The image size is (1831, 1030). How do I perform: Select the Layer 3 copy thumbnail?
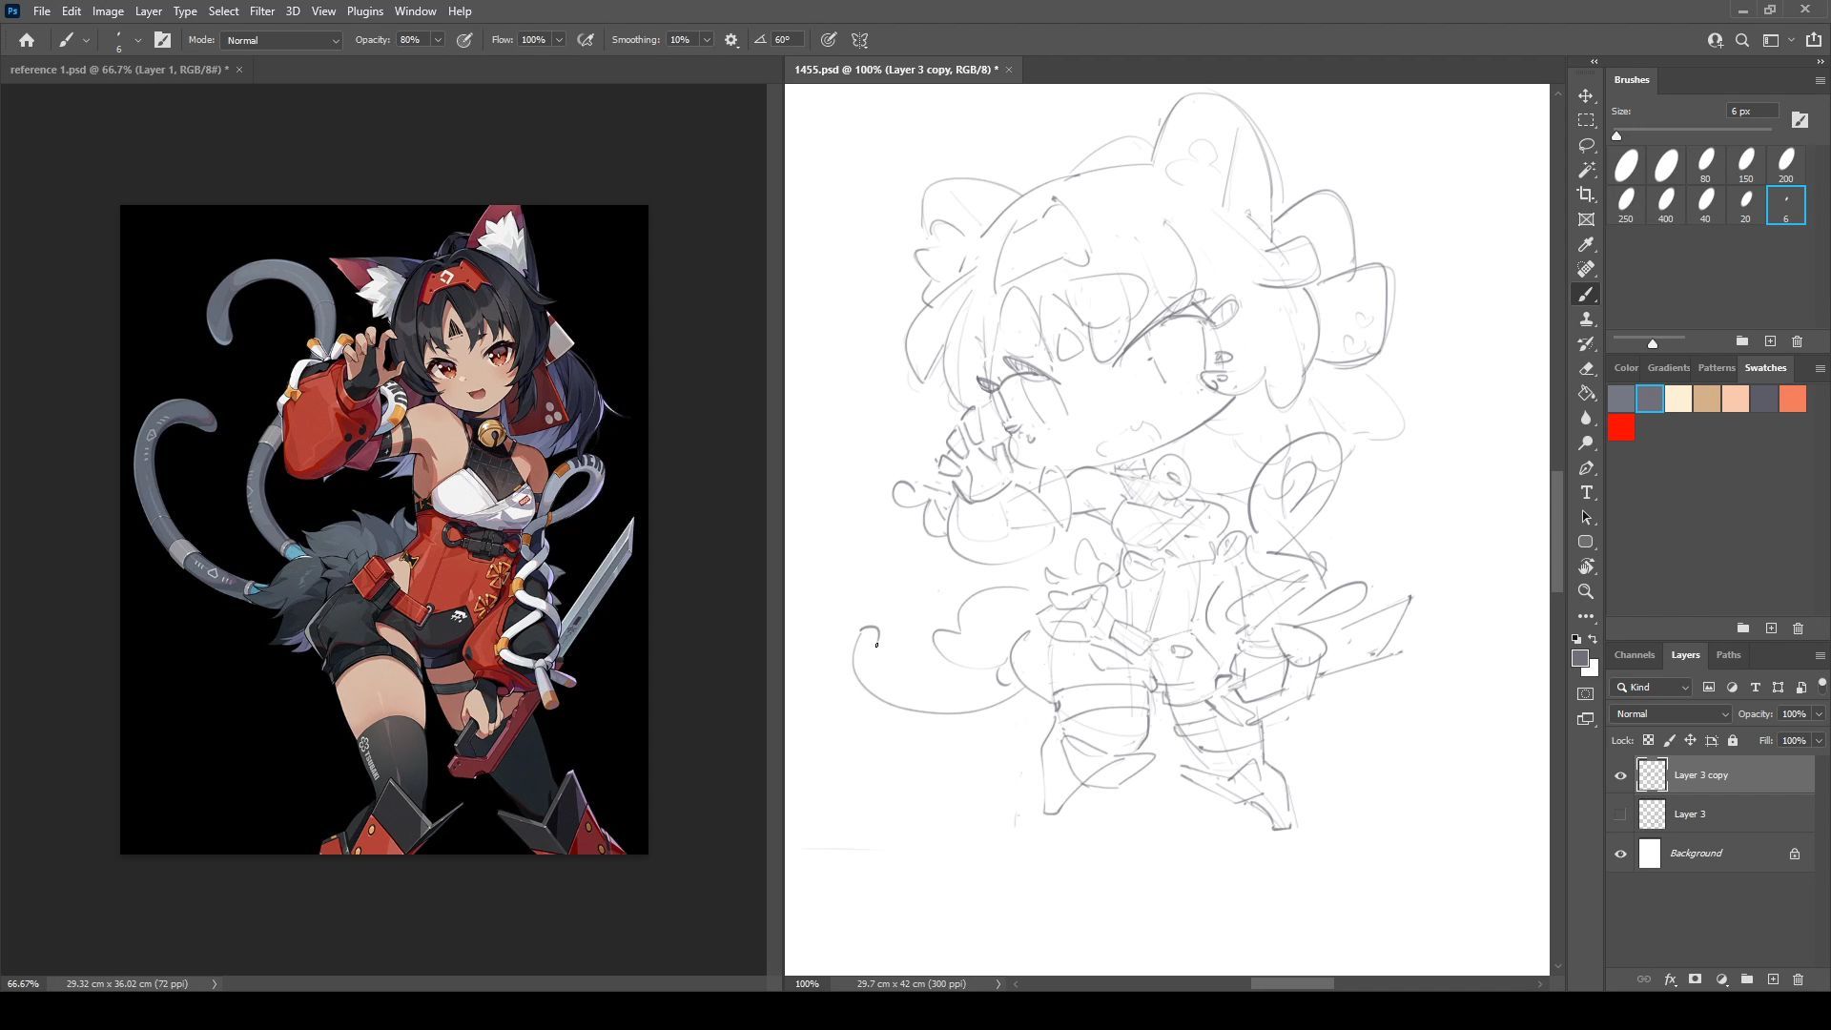click(1652, 775)
